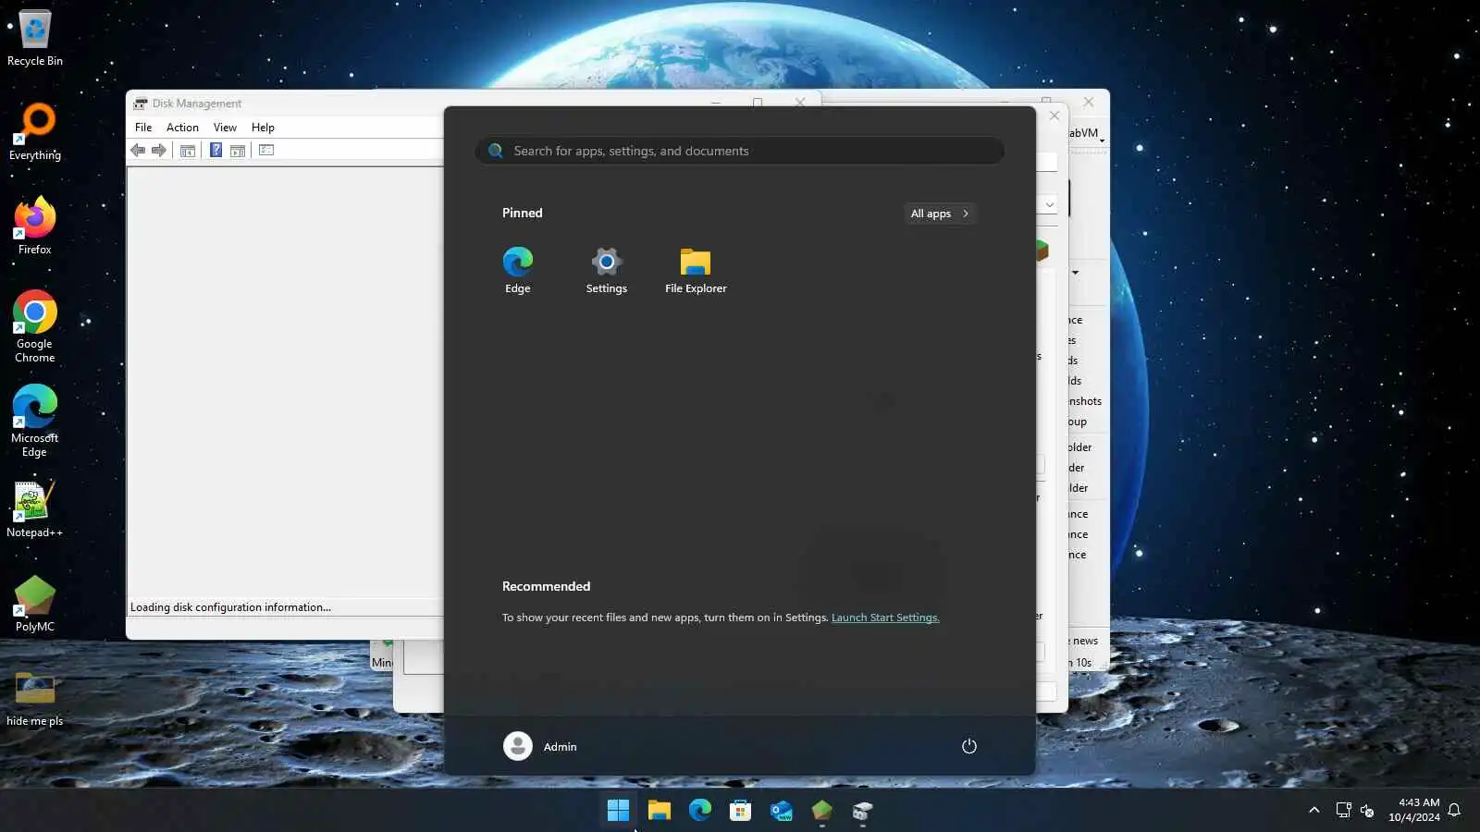The height and width of the screenshot is (832, 1480).
Task: Open the pinned Settings app
Action: click(607, 270)
